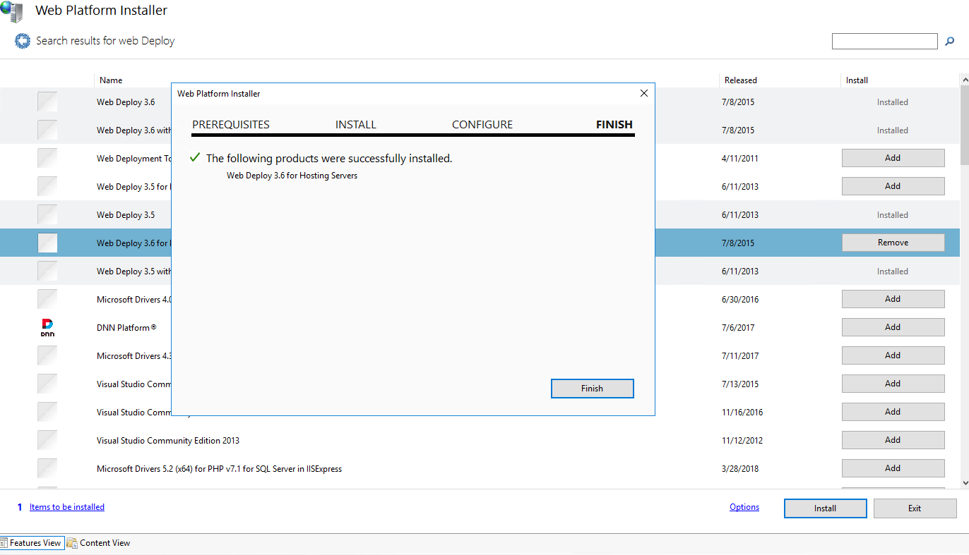This screenshot has width=969, height=555.
Task: Click the success checkmark icon in dialog
Action: click(x=196, y=158)
